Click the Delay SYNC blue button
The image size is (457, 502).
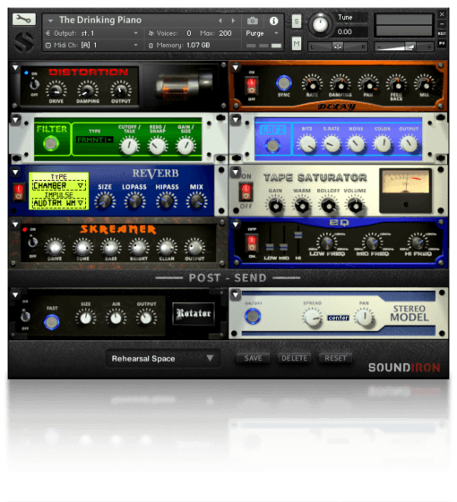point(283,83)
